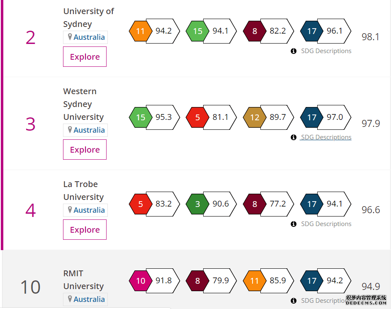Click RMIT University title text
Image resolution: width=391 pixels, height=309 pixels.
83,280
